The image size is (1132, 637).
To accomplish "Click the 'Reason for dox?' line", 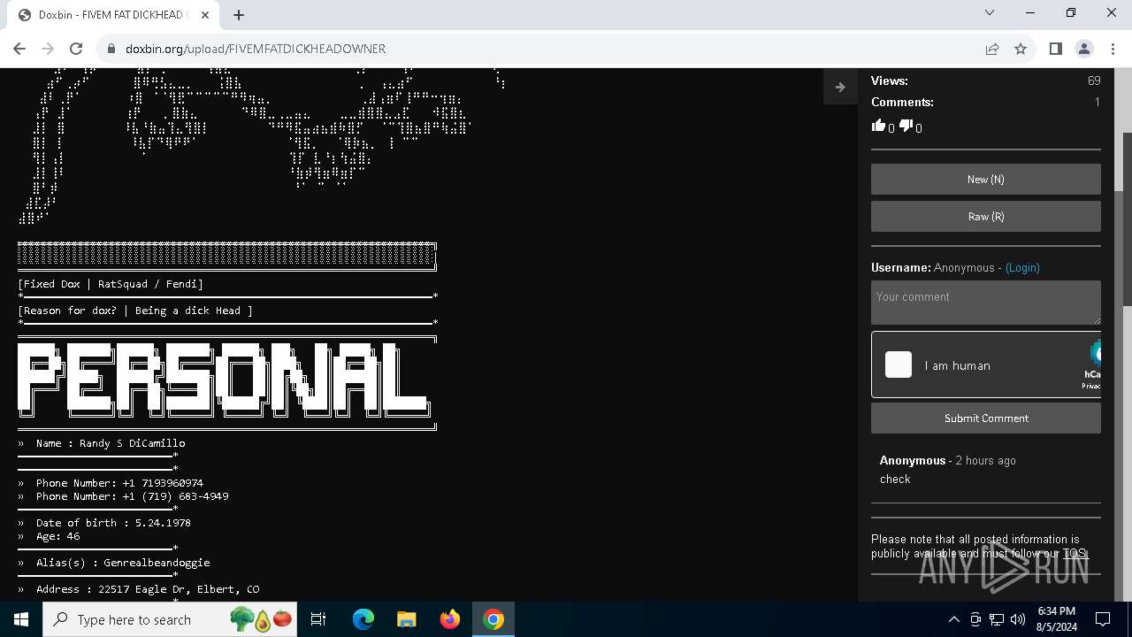I will (x=135, y=311).
